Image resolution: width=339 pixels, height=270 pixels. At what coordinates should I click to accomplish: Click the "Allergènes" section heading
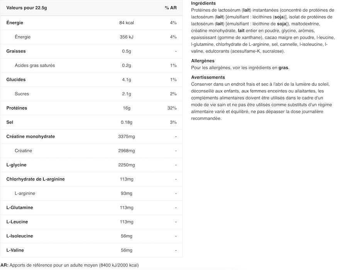(x=203, y=61)
